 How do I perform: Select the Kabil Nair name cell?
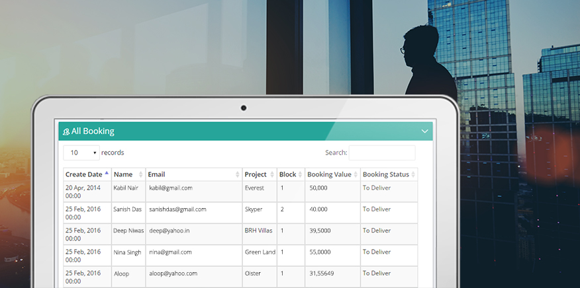point(128,192)
